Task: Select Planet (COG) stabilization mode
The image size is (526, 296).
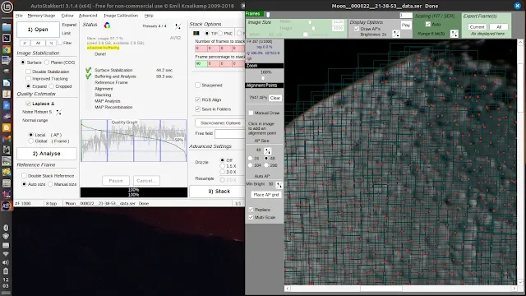Action: point(47,62)
